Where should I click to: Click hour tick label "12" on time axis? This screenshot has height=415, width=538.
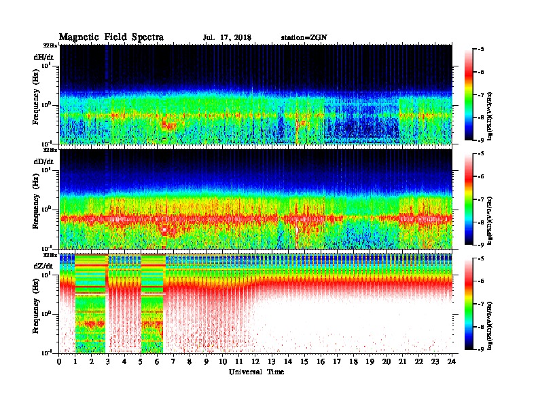255,361
